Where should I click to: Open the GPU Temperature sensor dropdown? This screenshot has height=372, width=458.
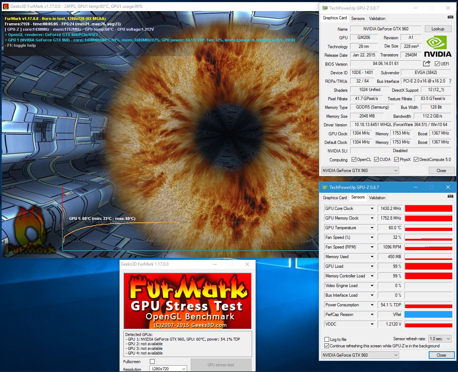click(x=372, y=228)
